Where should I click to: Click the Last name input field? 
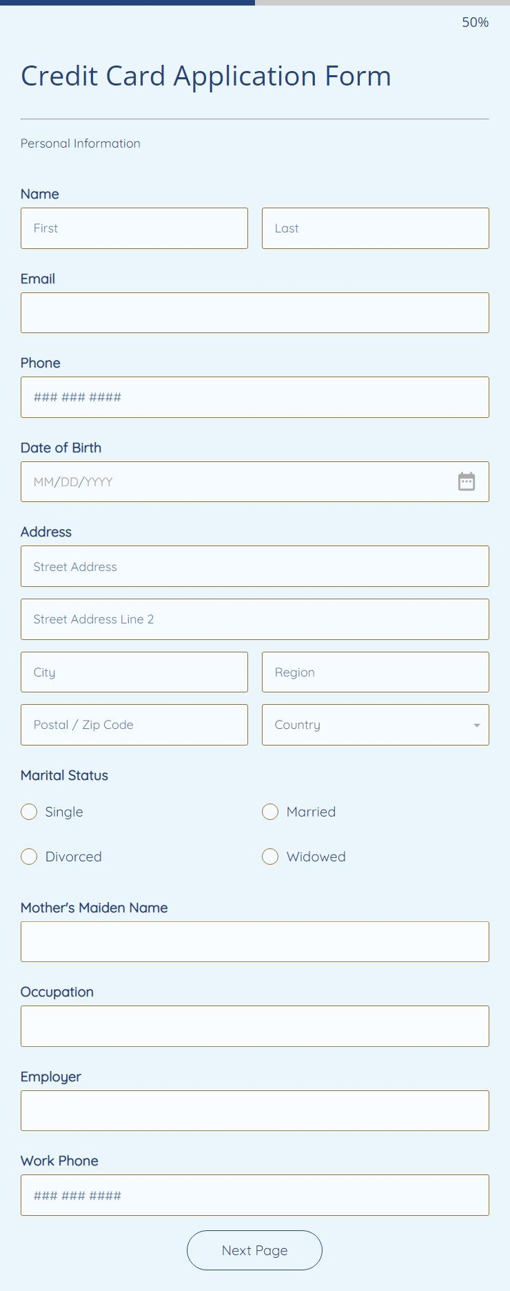(x=375, y=228)
